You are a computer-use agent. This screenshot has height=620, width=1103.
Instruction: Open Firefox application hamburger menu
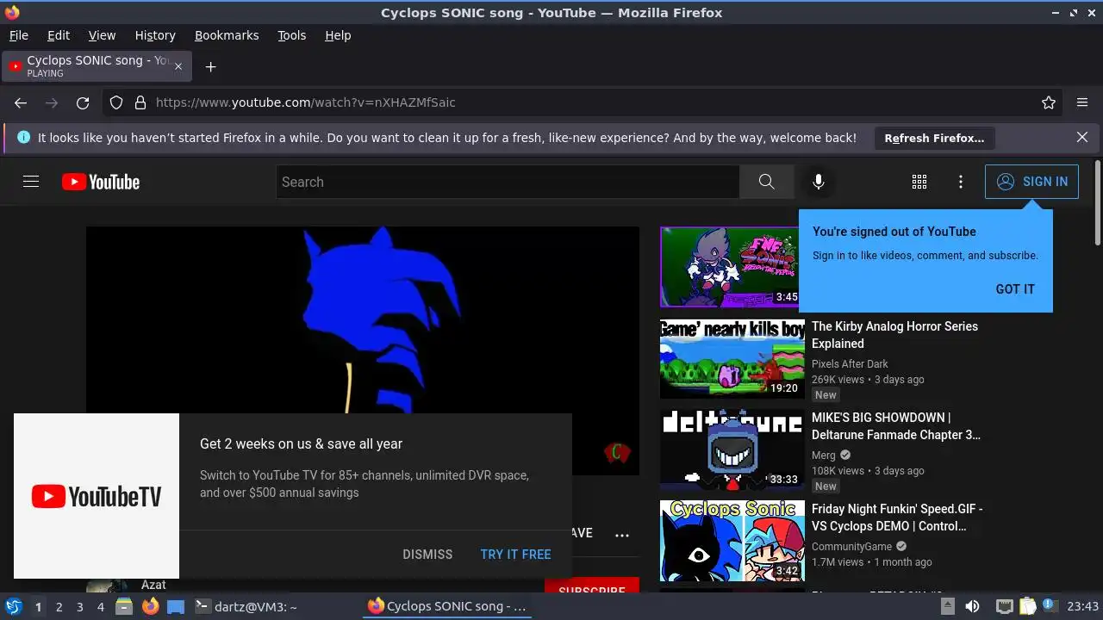[x=1082, y=102]
